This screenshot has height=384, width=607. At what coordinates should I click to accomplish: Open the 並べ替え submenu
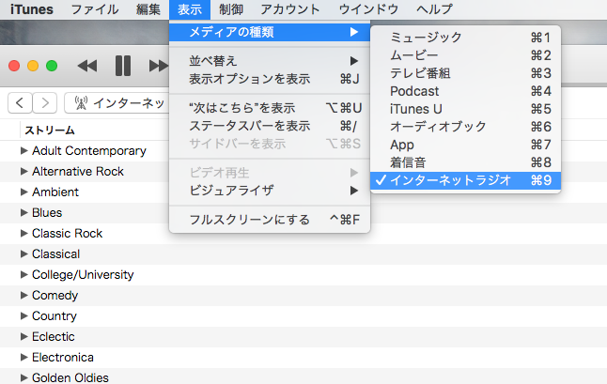click(270, 61)
